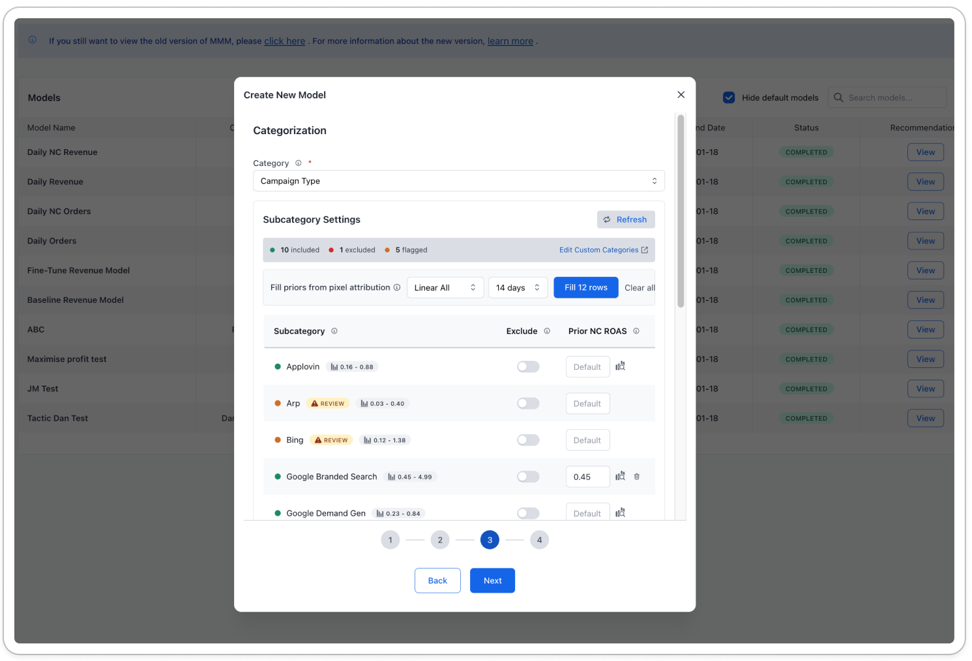Click Arp Prior NC ROAS input field
The image size is (972, 661).
pyautogui.click(x=587, y=404)
